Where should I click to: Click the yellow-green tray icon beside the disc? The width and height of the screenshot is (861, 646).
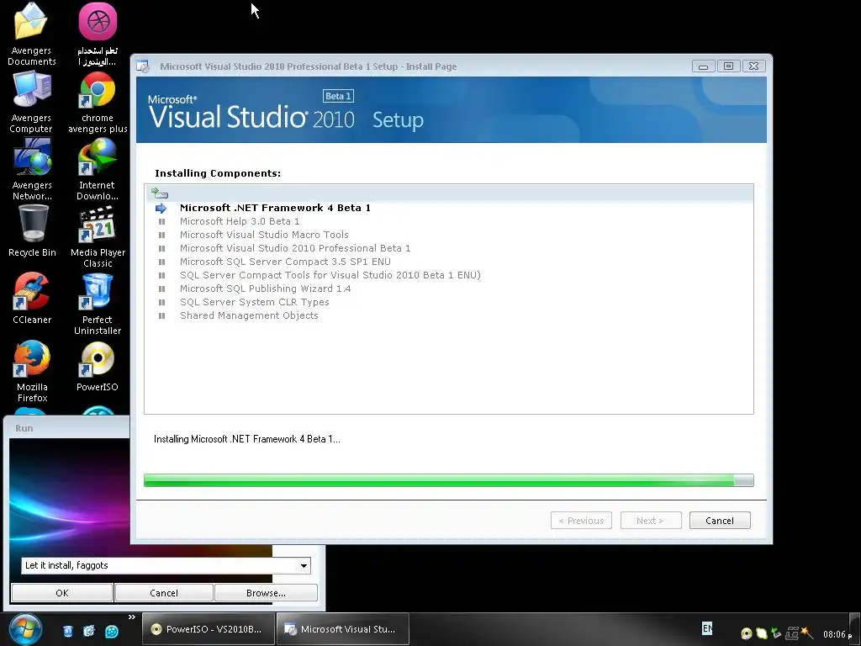[761, 633]
